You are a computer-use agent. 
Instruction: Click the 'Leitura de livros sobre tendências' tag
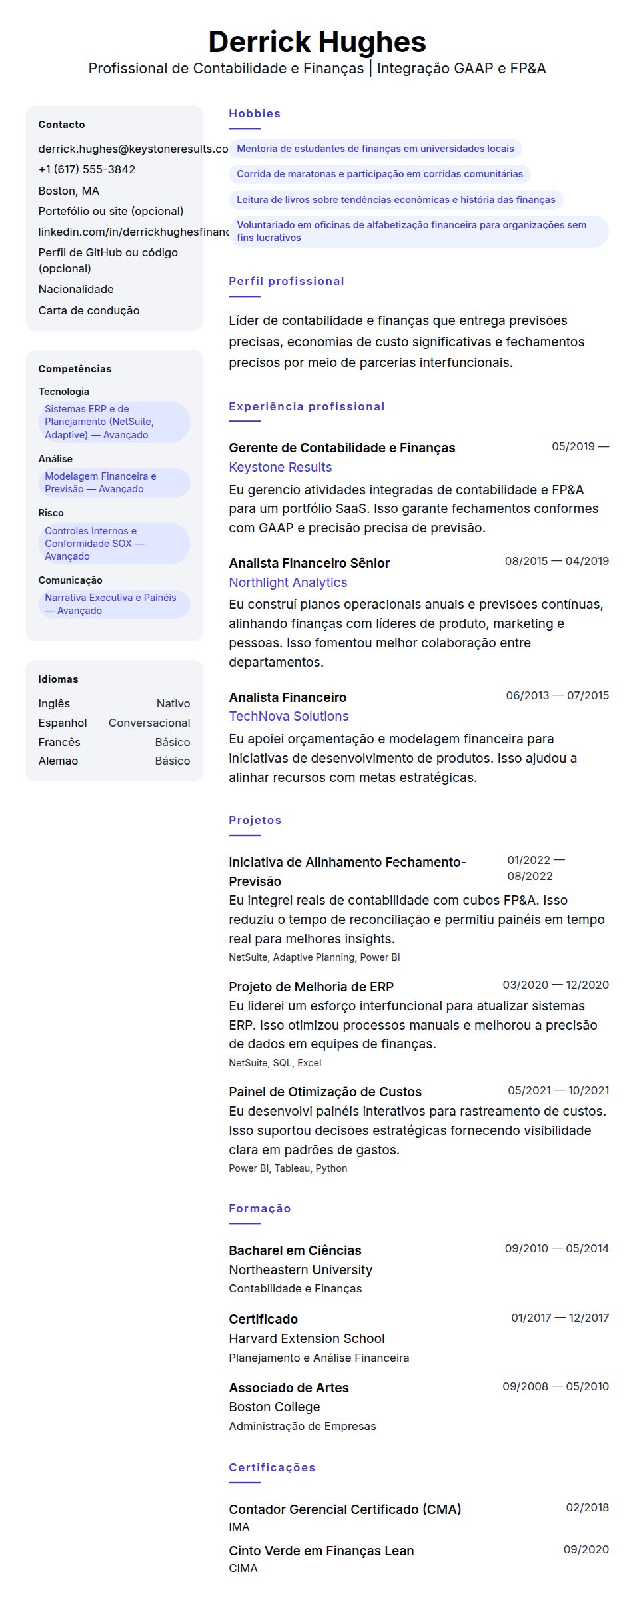click(x=396, y=200)
